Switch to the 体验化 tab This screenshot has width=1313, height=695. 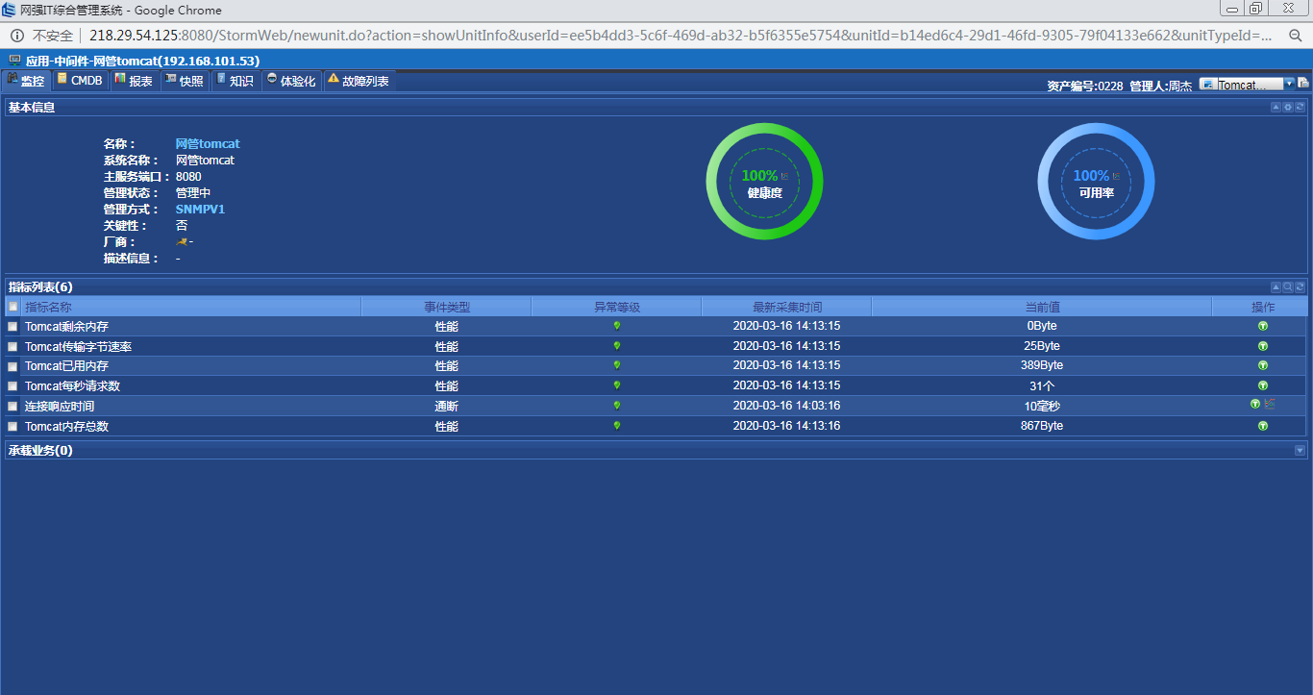pyautogui.click(x=291, y=81)
